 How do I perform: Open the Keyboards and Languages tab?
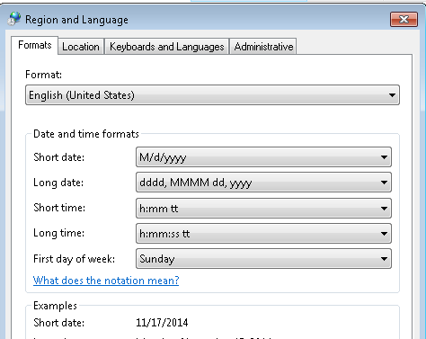[167, 47]
